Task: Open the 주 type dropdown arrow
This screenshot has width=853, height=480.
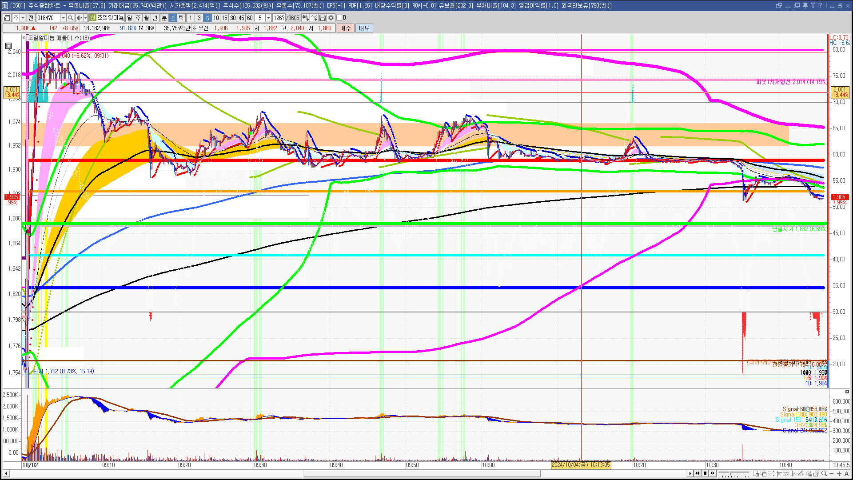Action: tap(23, 18)
